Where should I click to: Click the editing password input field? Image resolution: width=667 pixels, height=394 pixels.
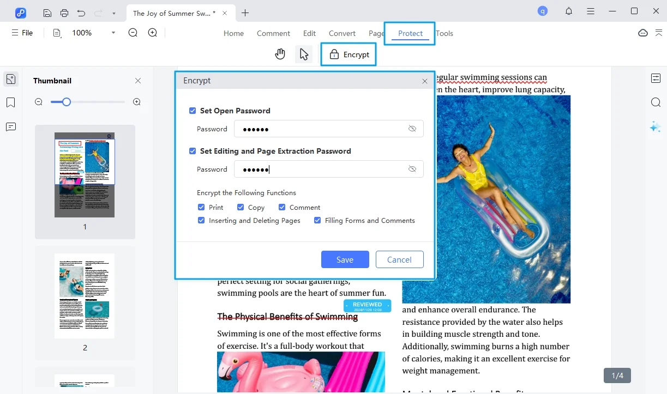pyautogui.click(x=328, y=169)
